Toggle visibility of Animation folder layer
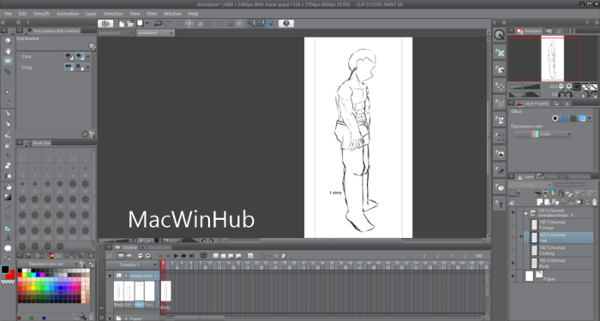Image resolution: width=600 pixels, height=321 pixels. coord(513,213)
